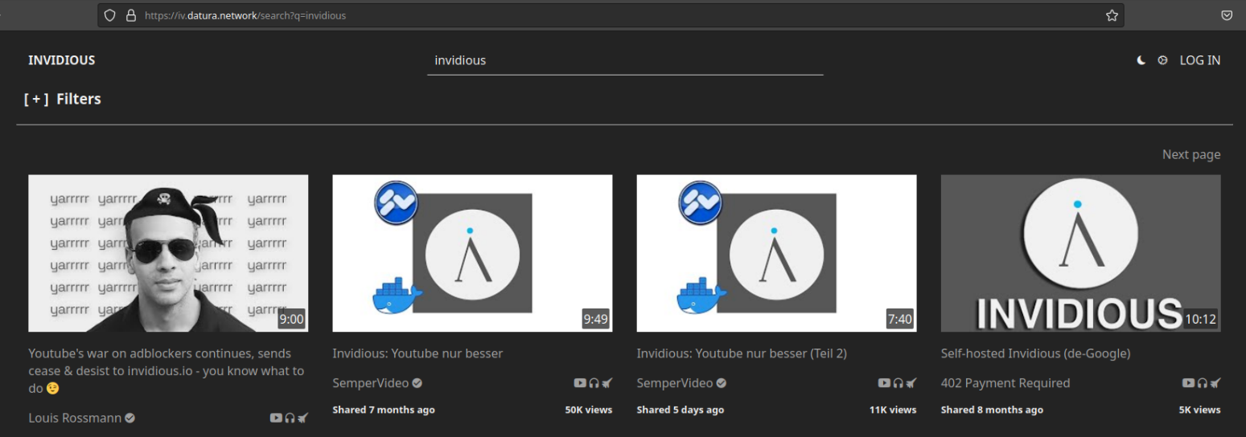The height and width of the screenshot is (437, 1246).
Task: Bookmark page with star icon in address bar
Action: coord(1112,15)
